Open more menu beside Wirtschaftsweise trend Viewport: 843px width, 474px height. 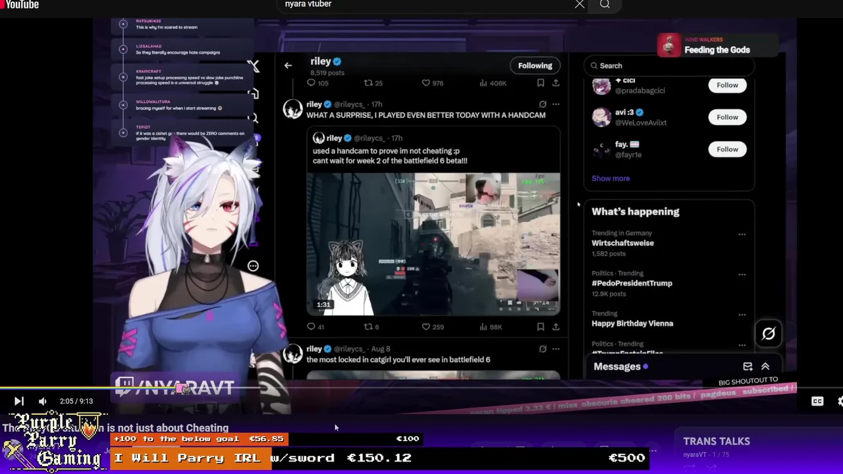(x=742, y=234)
